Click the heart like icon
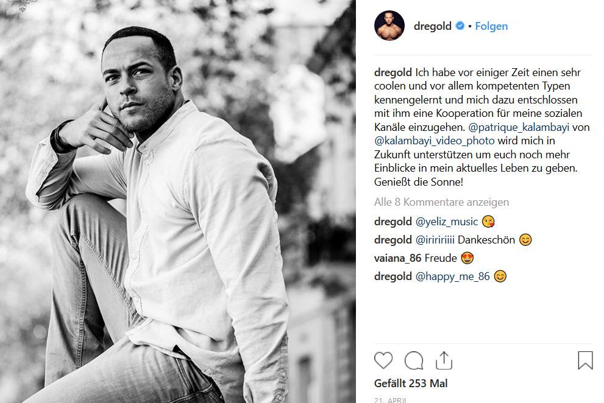Screen dimensions: 604x403 coord(383,360)
